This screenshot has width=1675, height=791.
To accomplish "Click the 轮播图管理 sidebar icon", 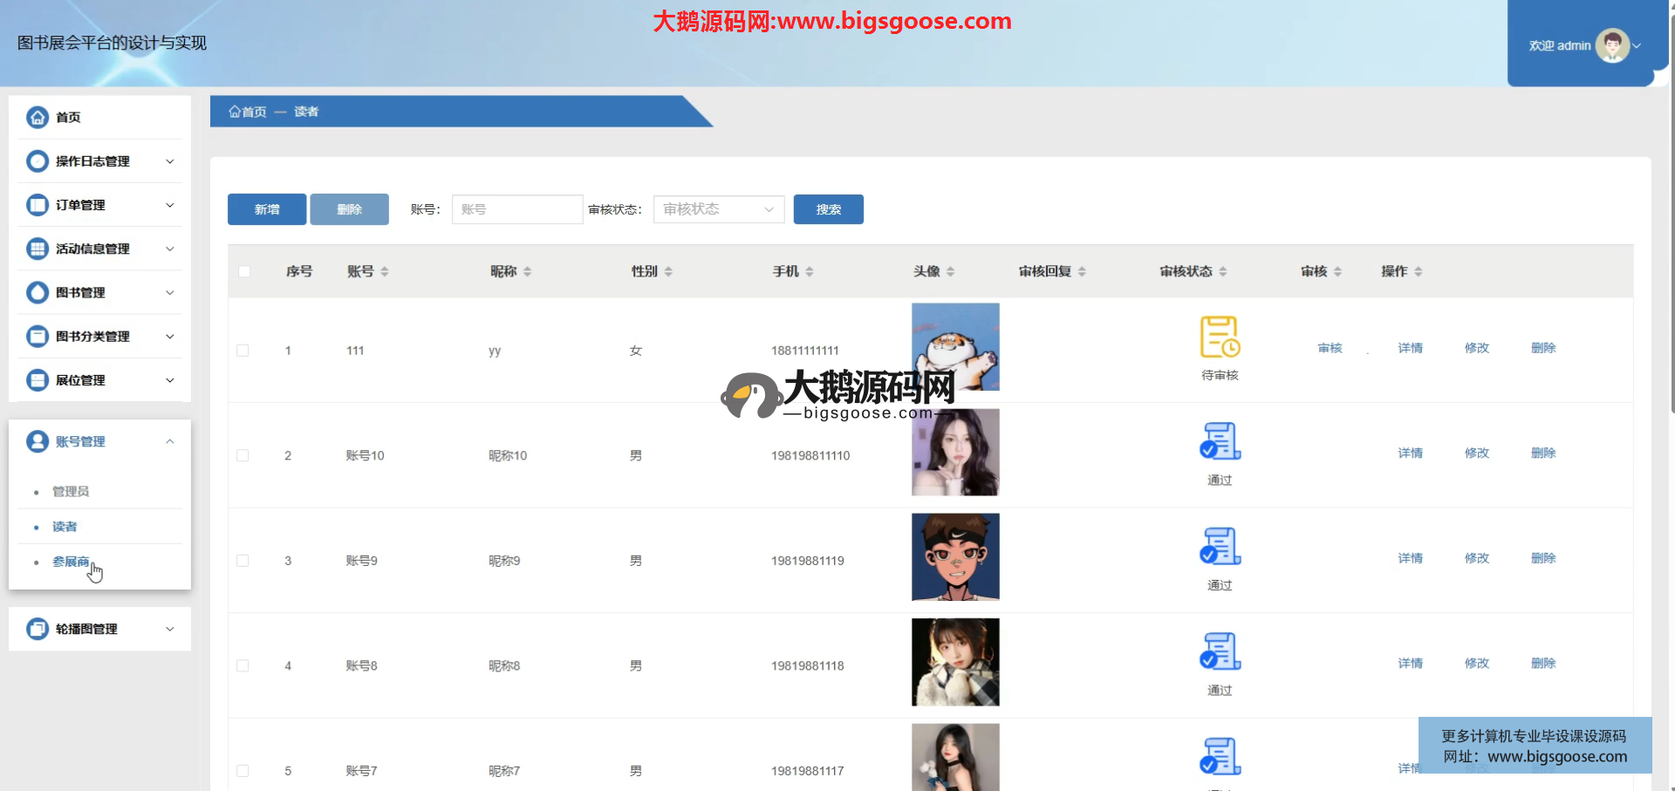I will click(38, 629).
